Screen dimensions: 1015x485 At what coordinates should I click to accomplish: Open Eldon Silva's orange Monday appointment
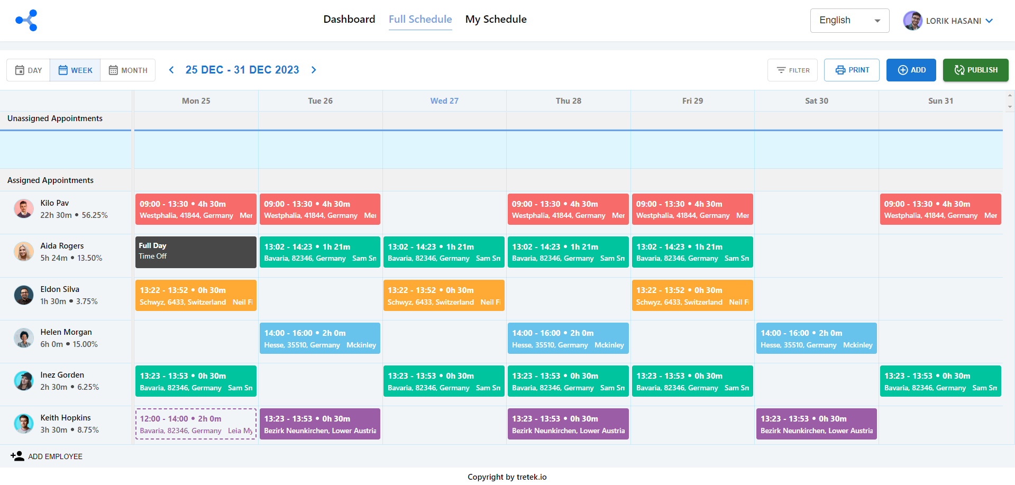pos(196,296)
